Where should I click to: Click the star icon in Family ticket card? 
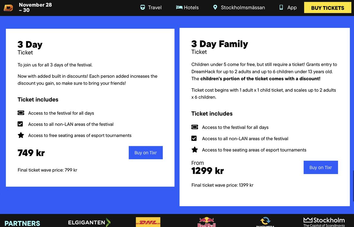point(195,149)
